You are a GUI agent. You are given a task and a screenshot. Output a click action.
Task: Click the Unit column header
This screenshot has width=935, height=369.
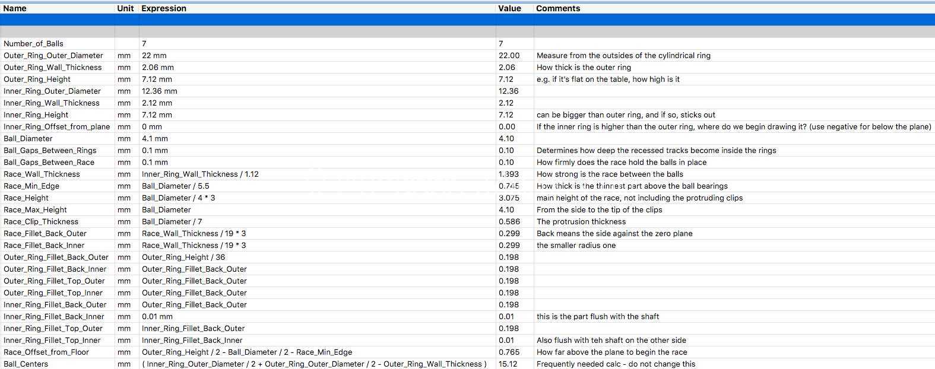125,8
